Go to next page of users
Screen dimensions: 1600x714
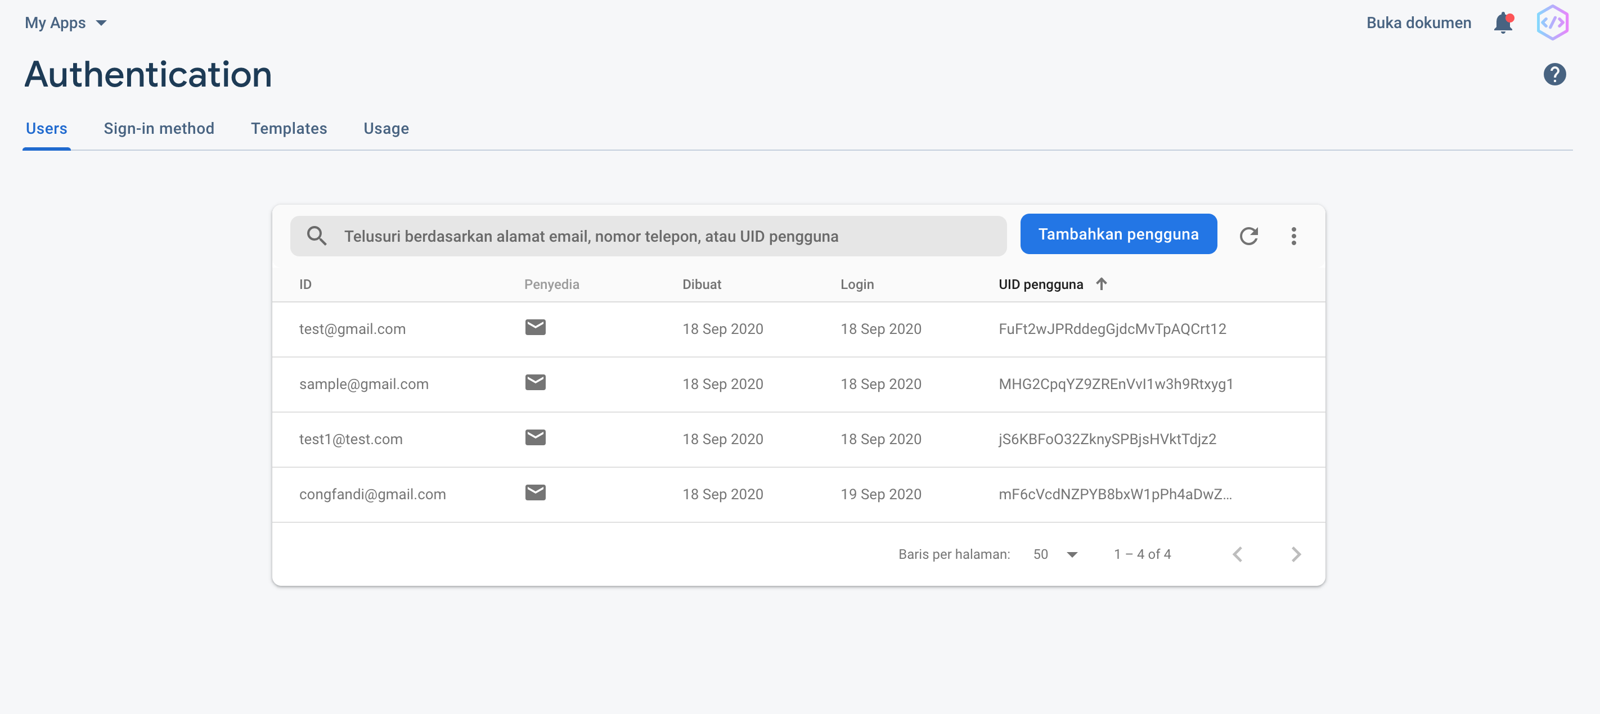pos(1295,554)
